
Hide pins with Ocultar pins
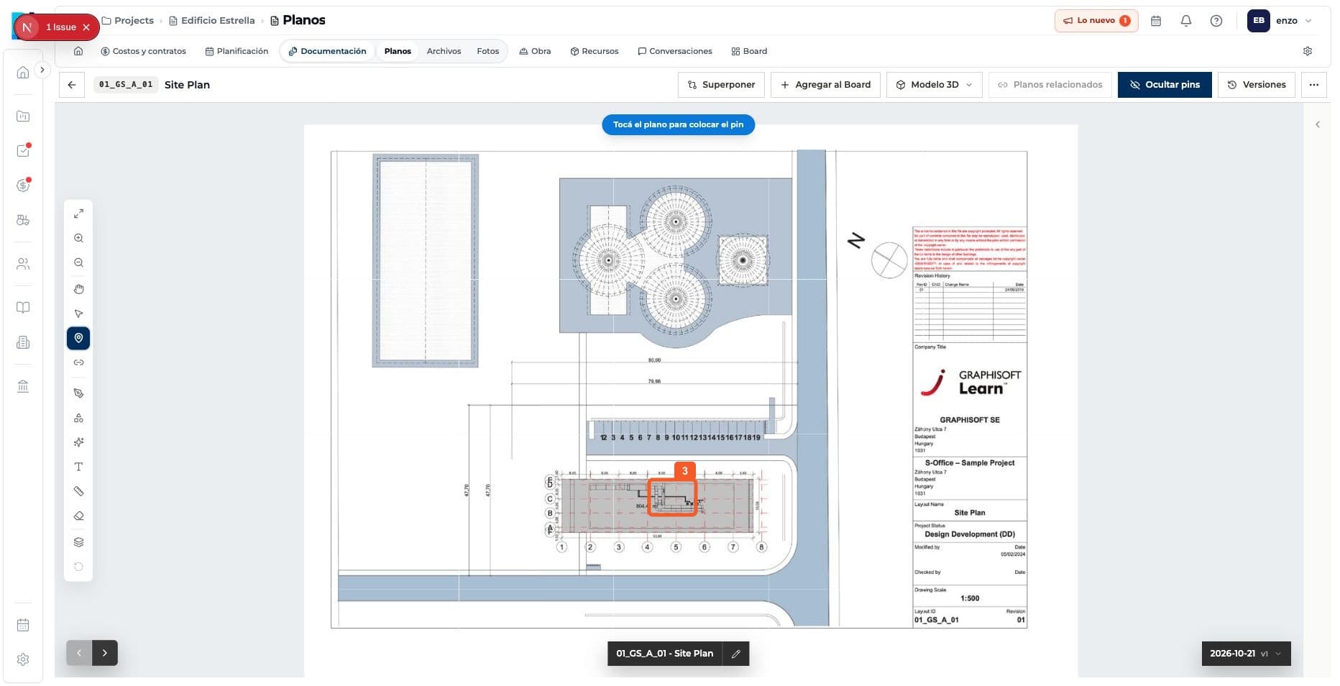(1165, 85)
